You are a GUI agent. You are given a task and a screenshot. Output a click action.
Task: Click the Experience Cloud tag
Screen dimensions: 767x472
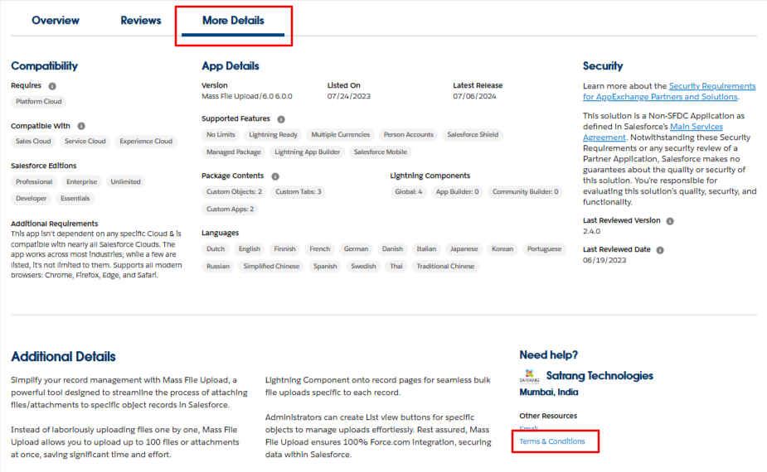point(146,142)
